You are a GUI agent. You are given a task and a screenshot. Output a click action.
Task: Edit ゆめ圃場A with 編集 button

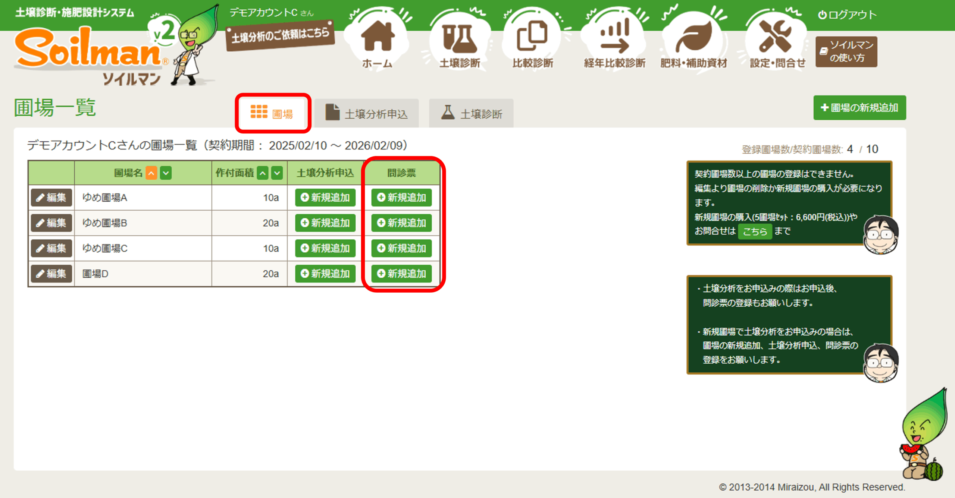coord(51,198)
